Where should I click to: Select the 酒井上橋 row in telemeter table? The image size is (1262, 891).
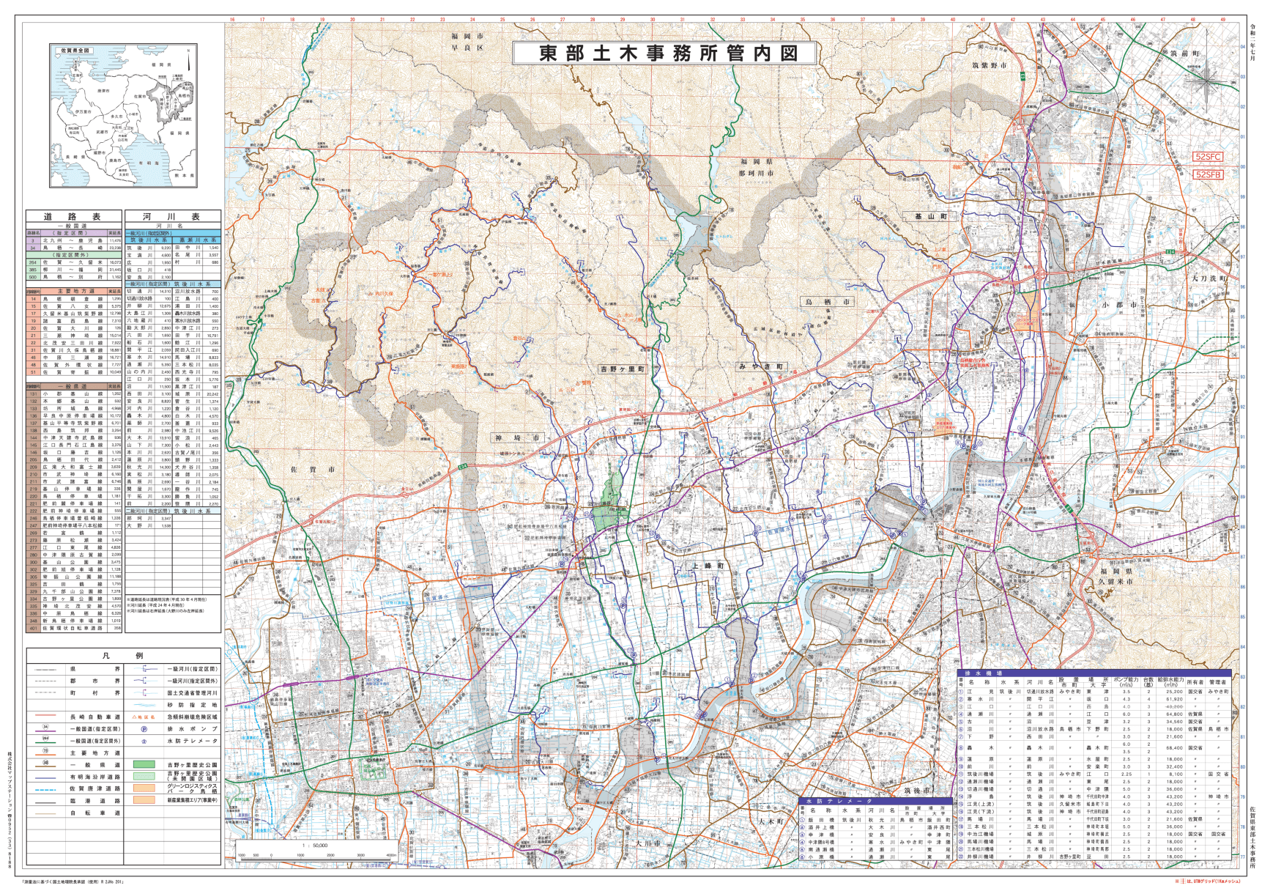click(875, 827)
